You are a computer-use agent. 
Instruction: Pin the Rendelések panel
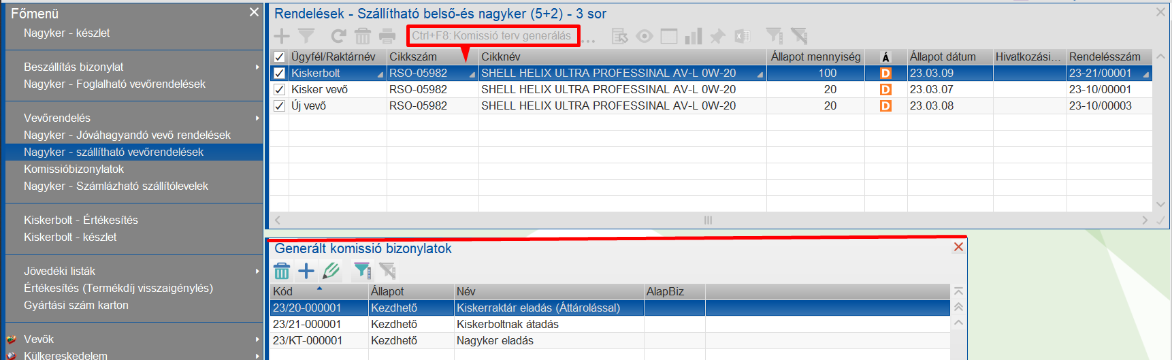717,36
